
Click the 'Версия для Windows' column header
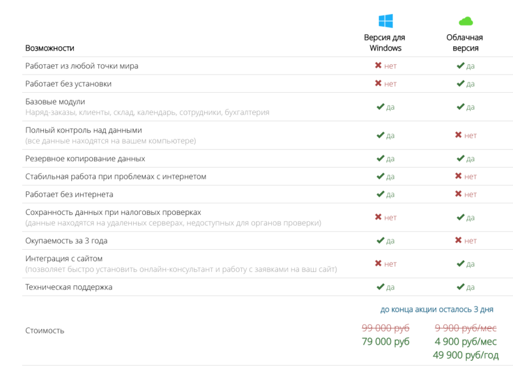pos(385,43)
